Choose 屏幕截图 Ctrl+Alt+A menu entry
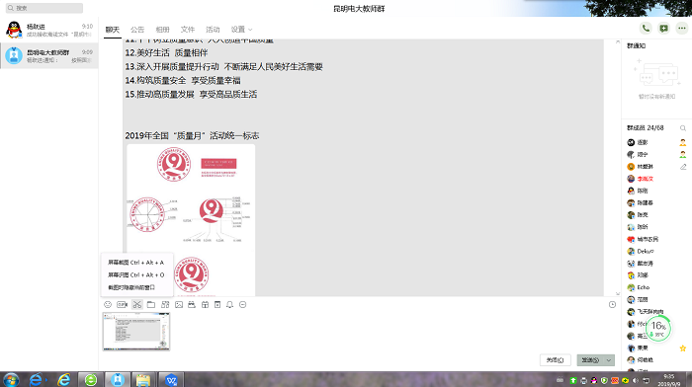 tap(136, 263)
